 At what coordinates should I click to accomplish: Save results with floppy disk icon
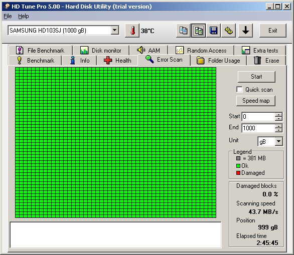213,31
